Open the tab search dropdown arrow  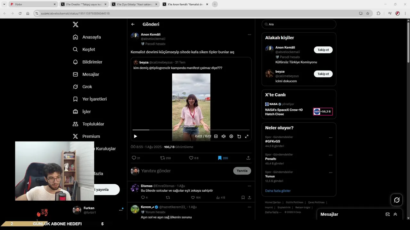pyautogui.click(x=4, y=4)
